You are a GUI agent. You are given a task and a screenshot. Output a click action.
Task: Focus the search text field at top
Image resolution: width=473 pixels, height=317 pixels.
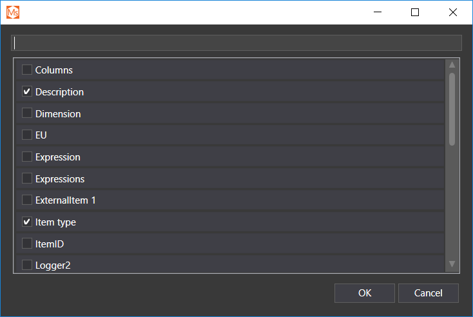[236, 43]
